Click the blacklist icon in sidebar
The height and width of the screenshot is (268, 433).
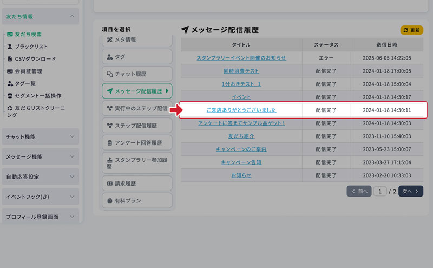pyautogui.click(x=10, y=47)
